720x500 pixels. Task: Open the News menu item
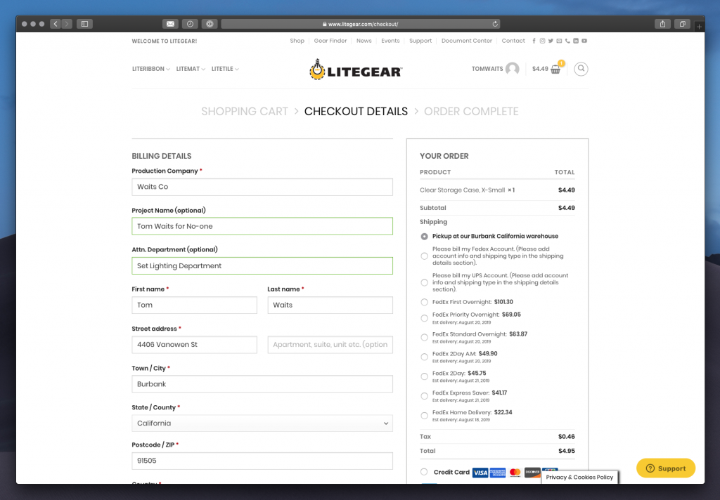(364, 41)
